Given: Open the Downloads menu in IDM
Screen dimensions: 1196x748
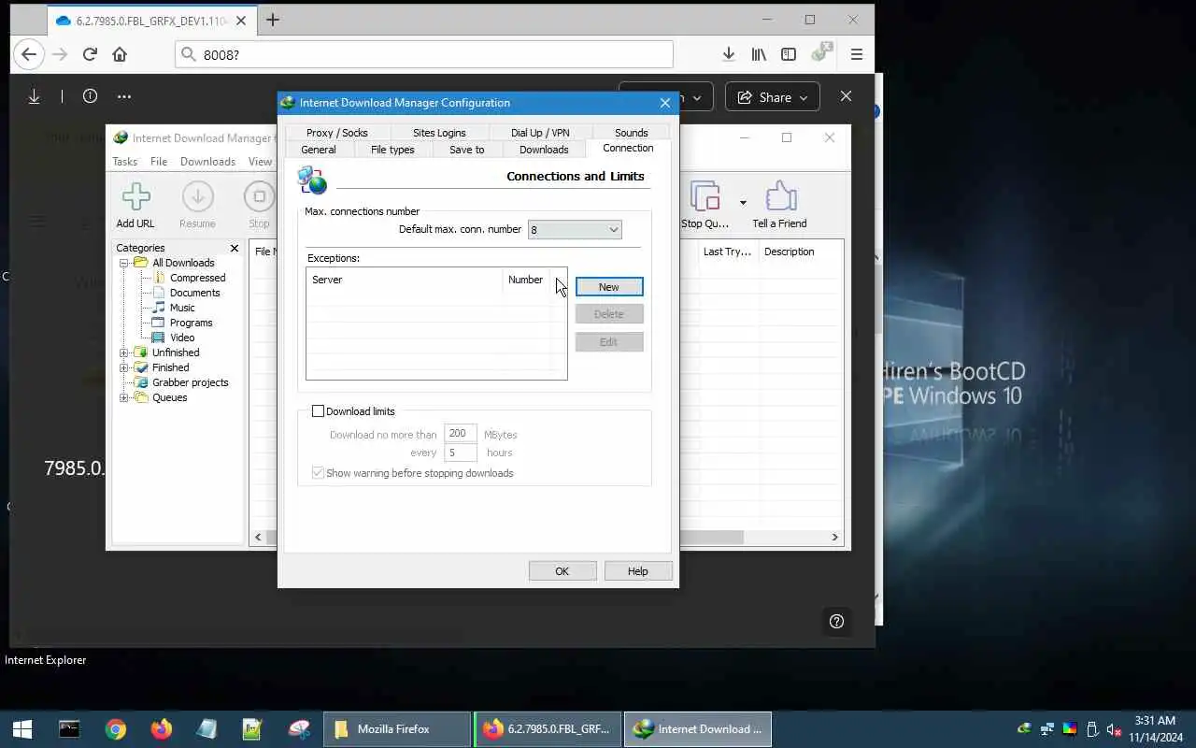Looking at the screenshot, I should 207,162.
